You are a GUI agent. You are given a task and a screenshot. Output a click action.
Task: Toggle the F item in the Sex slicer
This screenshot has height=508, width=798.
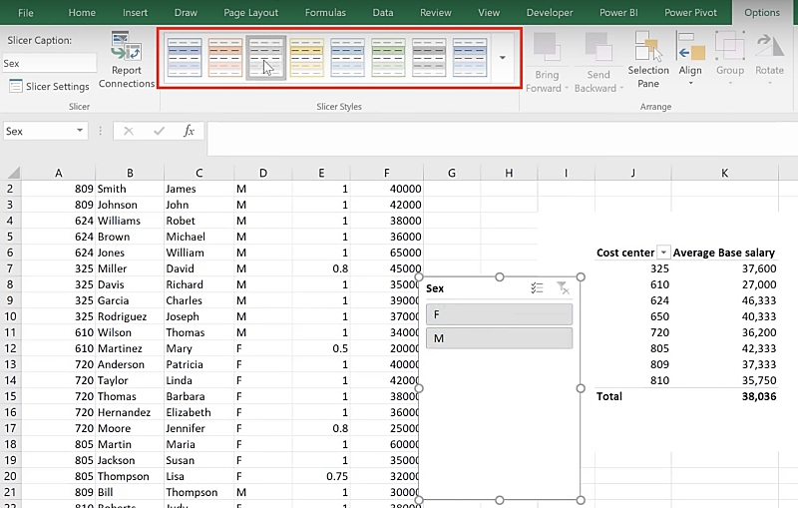click(499, 314)
